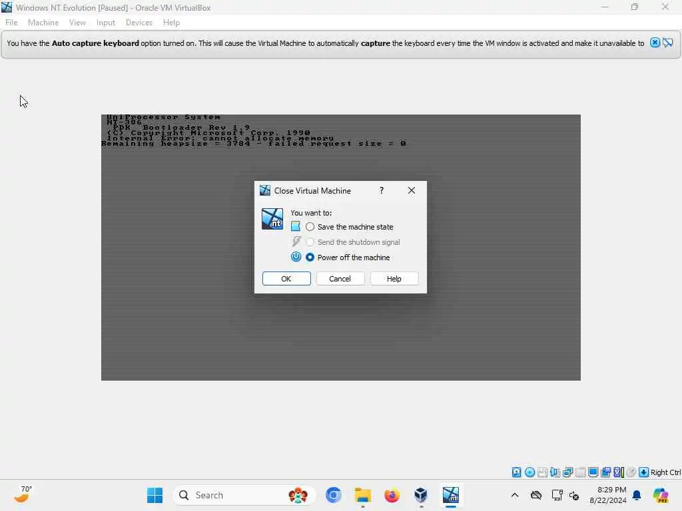This screenshot has height=511, width=682.
Task: Click the question mark in dialog title
Action: click(x=382, y=190)
